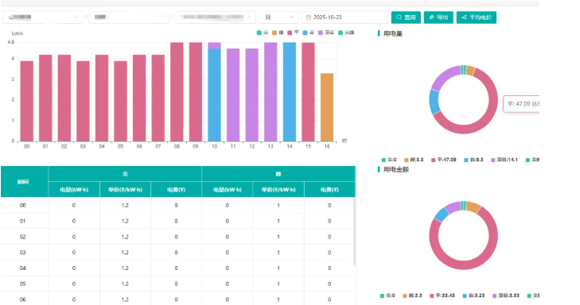
Task: Toggle 深谷:14.1 in 用电量 pie legend
Action: coord(504,160)
